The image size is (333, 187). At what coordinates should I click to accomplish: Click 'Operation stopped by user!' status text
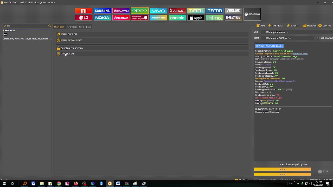293,164
